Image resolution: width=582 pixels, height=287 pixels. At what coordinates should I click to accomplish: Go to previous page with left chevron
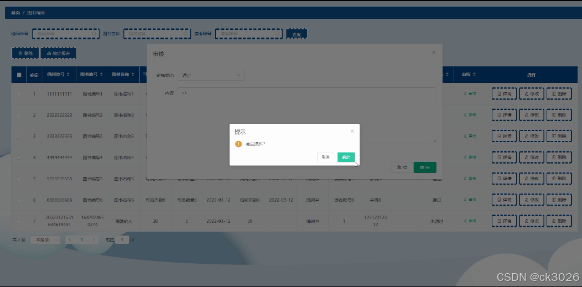70,240
